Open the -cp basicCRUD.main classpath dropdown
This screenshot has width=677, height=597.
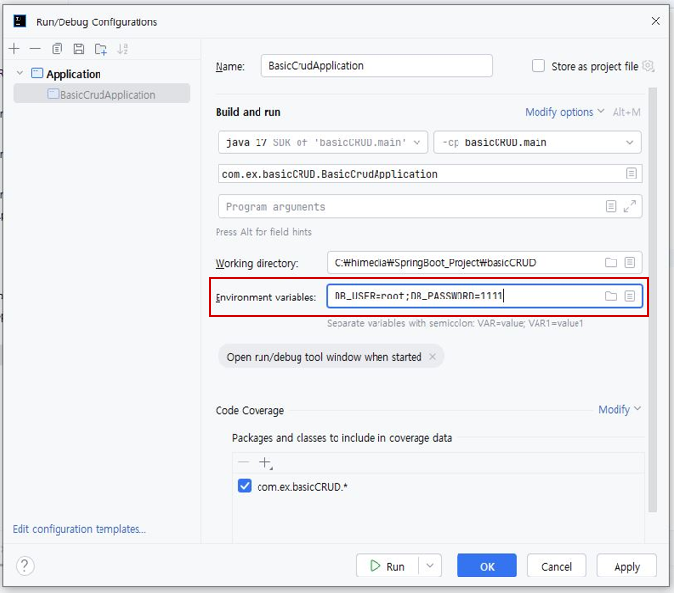click(x=539, y=143)
